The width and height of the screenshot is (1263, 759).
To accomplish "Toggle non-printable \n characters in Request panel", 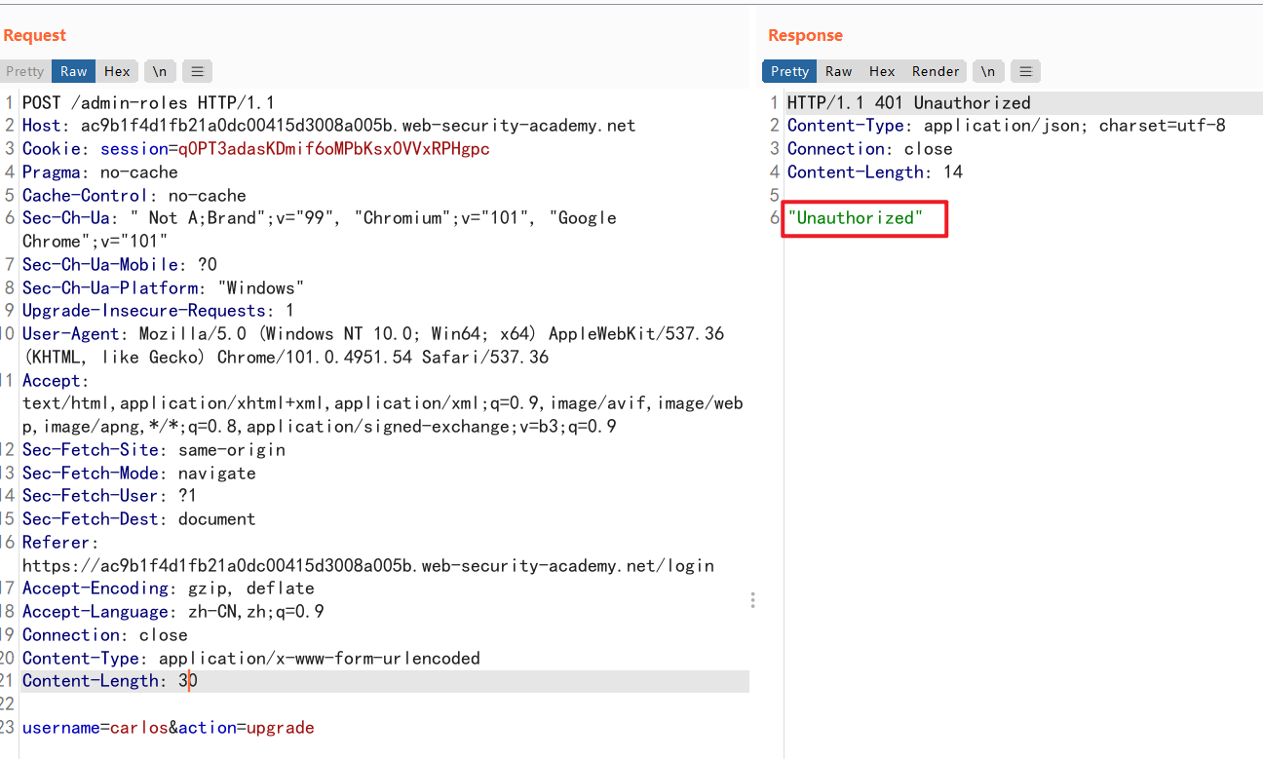I will click(160, 71).
